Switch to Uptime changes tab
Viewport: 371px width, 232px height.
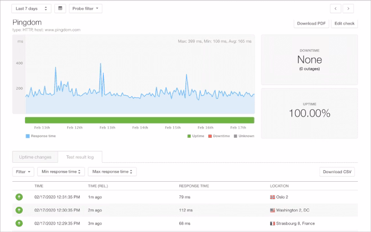pyautogui.click(x=35, y=157)
